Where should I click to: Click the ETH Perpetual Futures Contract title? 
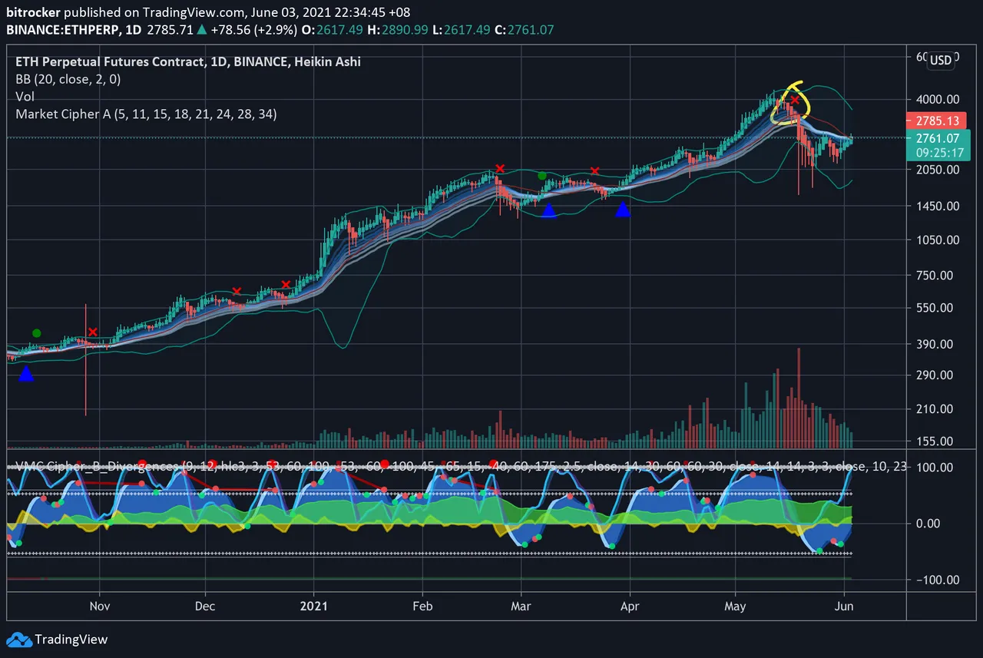[x=187, y=61]
